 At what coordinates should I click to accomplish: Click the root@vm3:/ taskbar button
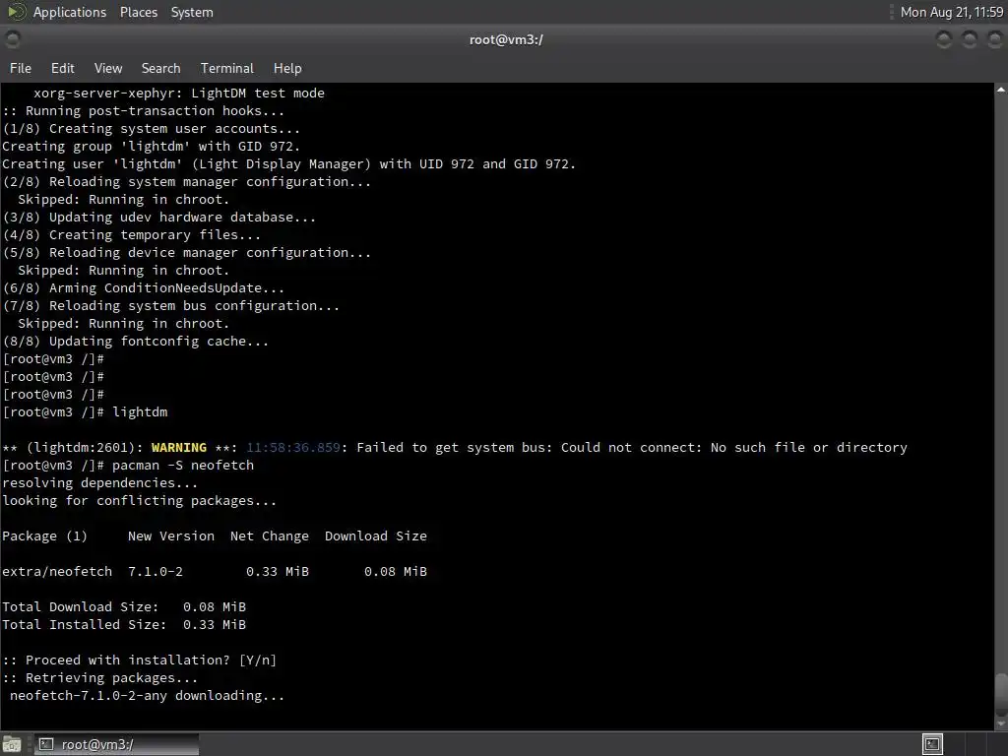coord(116,744)
